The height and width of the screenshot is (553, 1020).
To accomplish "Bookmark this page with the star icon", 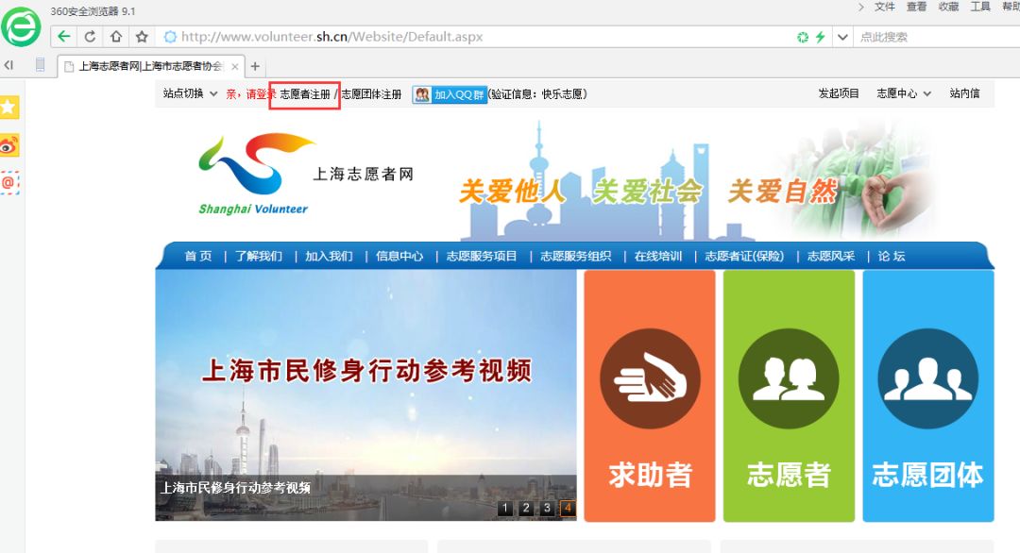I will coord(142,37).
